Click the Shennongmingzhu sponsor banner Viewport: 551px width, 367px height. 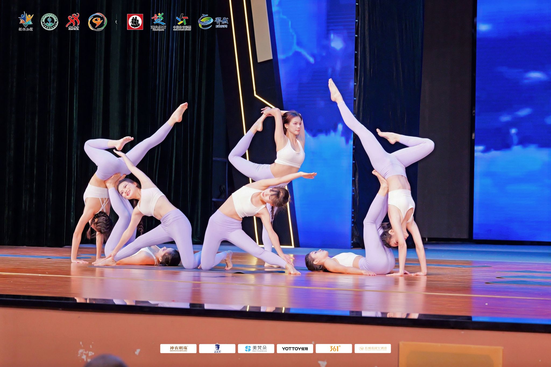[x=178, y=348]
